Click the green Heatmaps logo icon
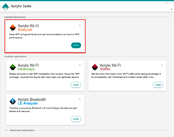 pyautogui.click(x=13, y=67)
